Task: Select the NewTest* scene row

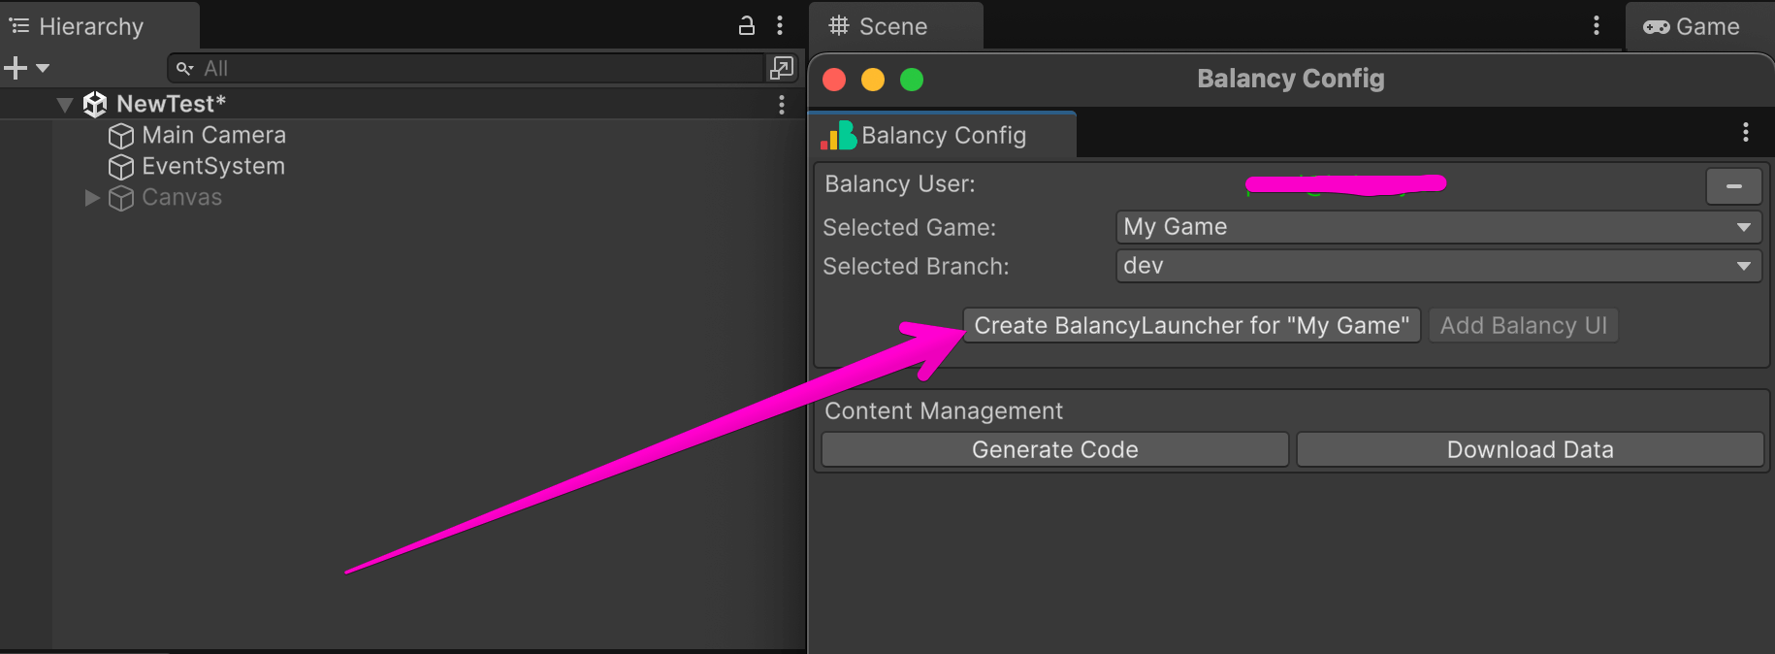Action: [x=402, y=104]
